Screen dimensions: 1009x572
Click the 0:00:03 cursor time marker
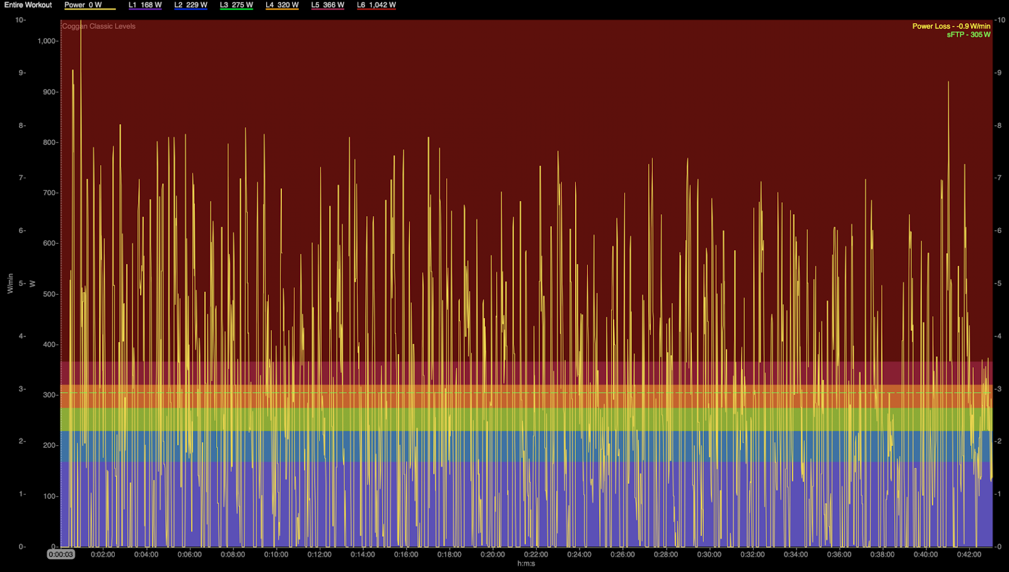61,554
